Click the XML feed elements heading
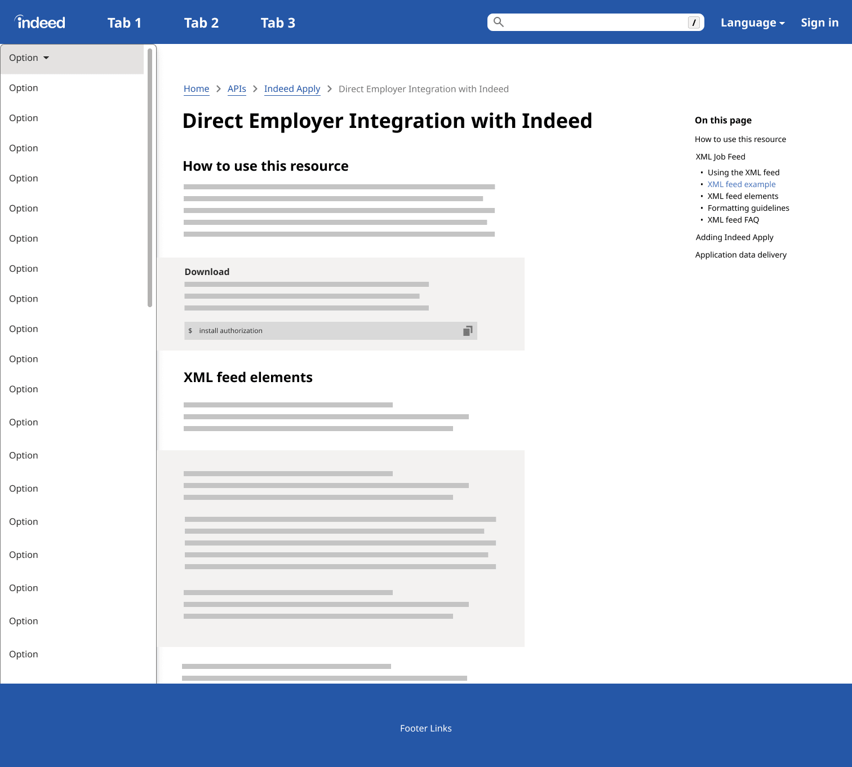Viewport: 852px width, 767px height. click(248, 378)
